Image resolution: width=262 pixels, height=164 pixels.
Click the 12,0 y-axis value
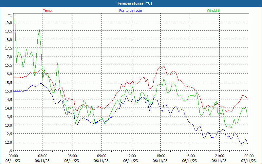coord(9,142)
